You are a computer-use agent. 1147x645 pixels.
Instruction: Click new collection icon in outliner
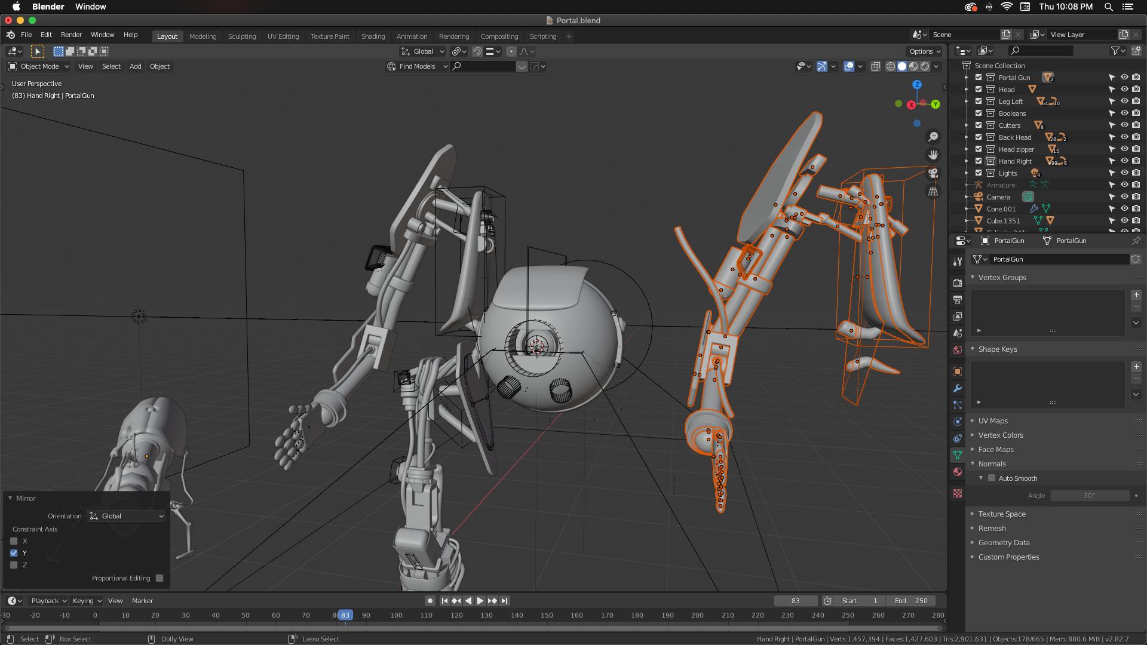(1136, 51)
